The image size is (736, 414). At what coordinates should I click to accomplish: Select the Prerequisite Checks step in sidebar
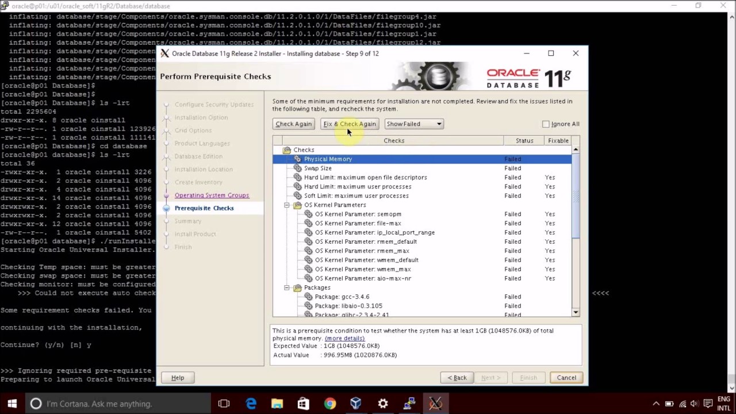204,208
